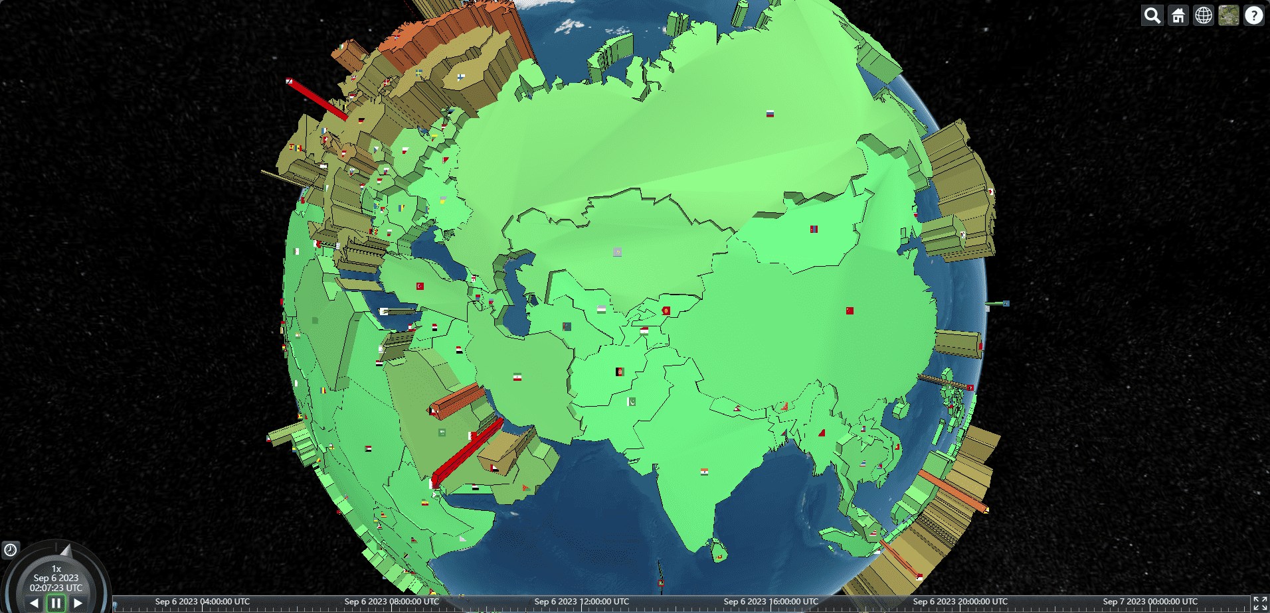Select the Turkey flag marker
Image resolution: width=1270 pixels, height=613 pixels.
pyautogui.click(x=420, y=286)
